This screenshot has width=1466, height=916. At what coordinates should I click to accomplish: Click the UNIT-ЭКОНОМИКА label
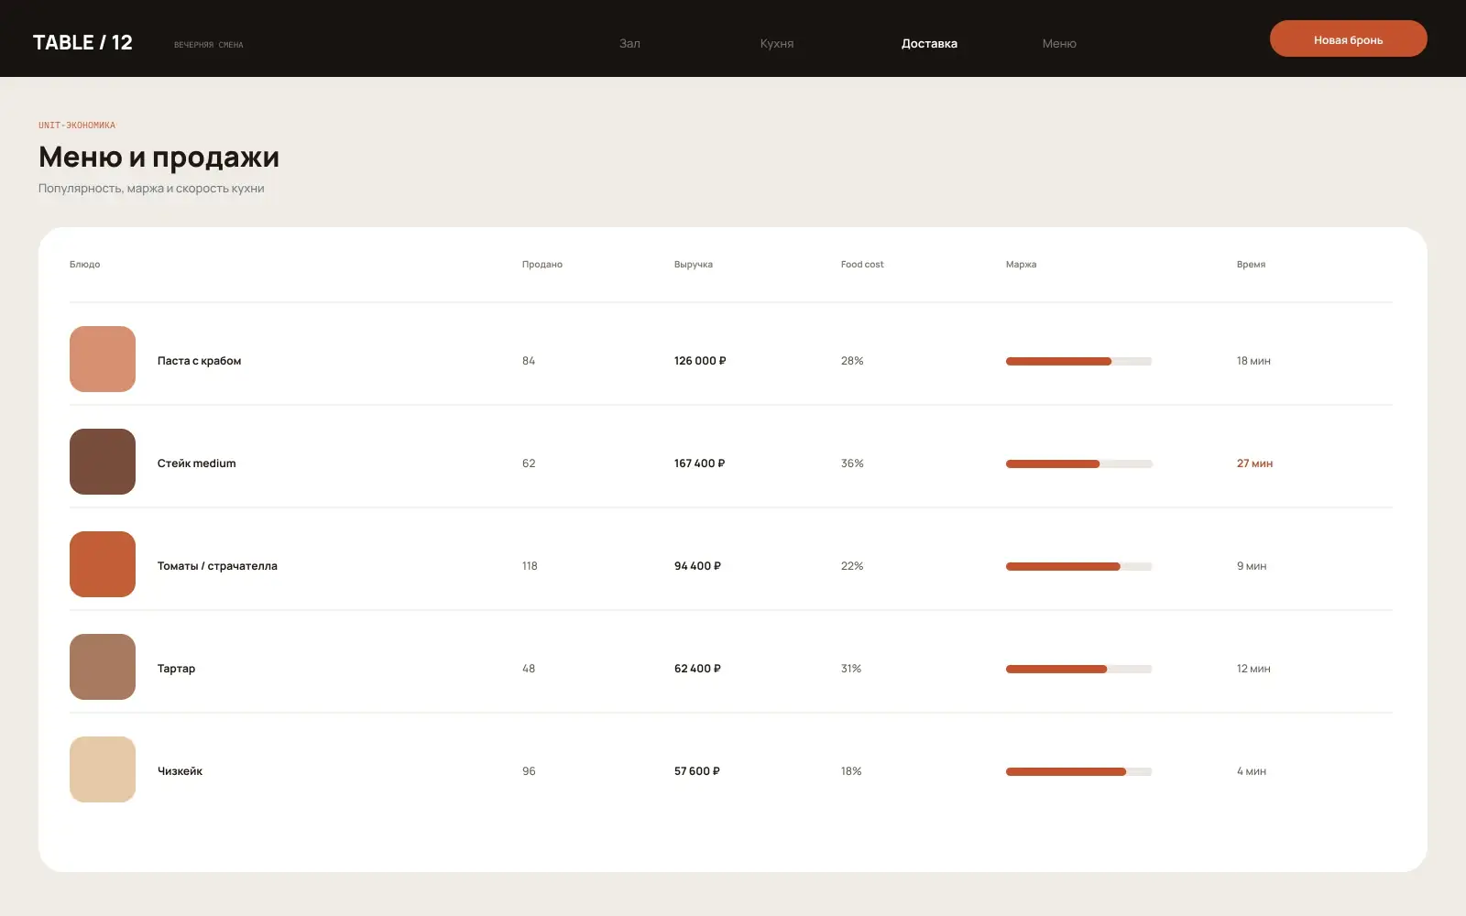77,125
